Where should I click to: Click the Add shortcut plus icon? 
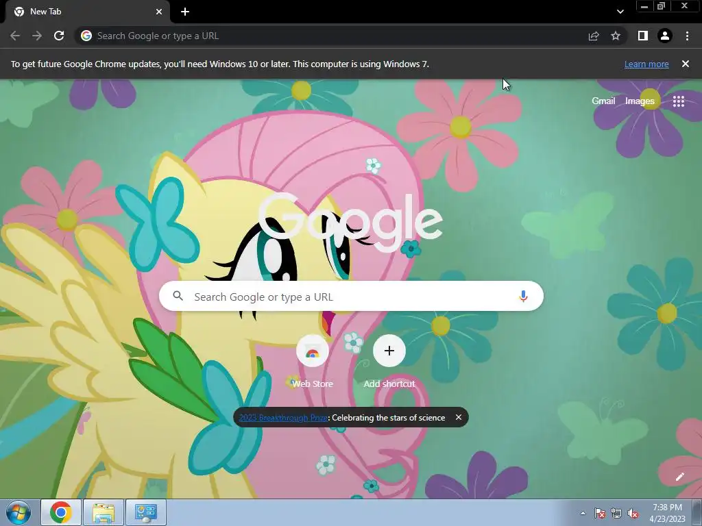coord(389,351)
